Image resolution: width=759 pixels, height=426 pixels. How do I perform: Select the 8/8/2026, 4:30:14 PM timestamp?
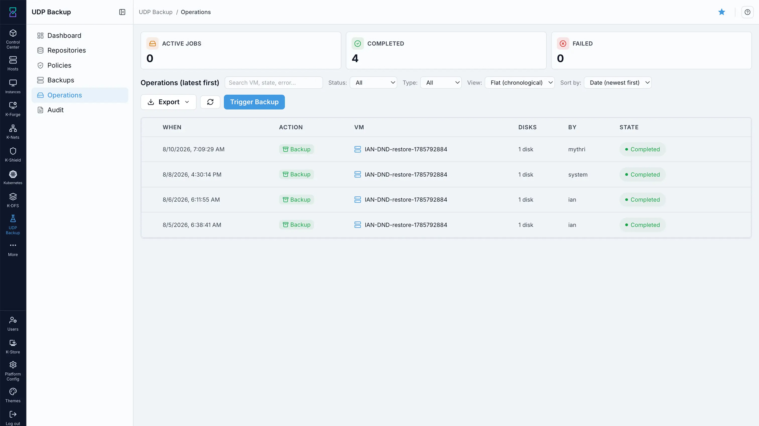[192, 175]
